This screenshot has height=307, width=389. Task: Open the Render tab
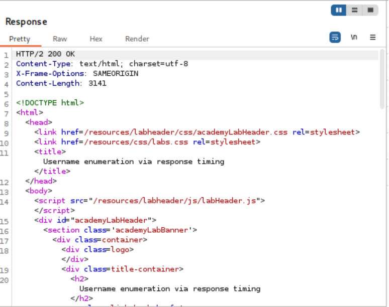point(137,39)
